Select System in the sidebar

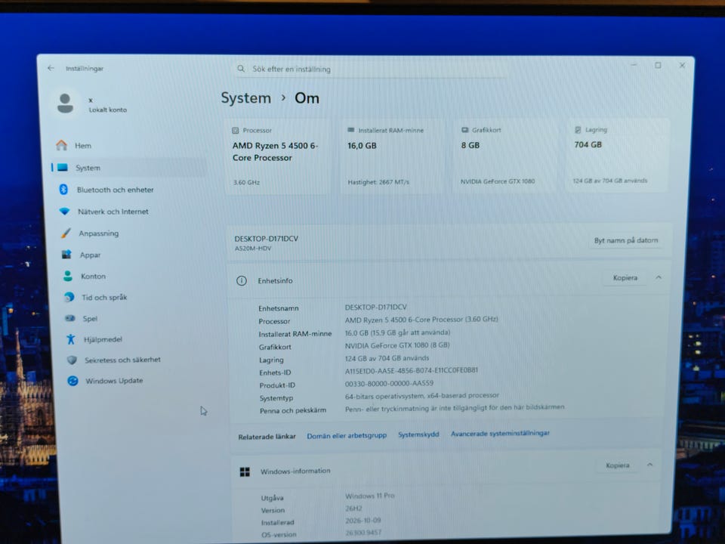tap(129, 168)
